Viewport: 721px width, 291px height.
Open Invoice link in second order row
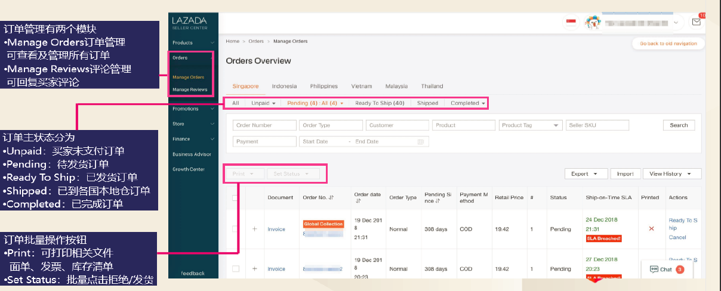click(x=276, y=269)
